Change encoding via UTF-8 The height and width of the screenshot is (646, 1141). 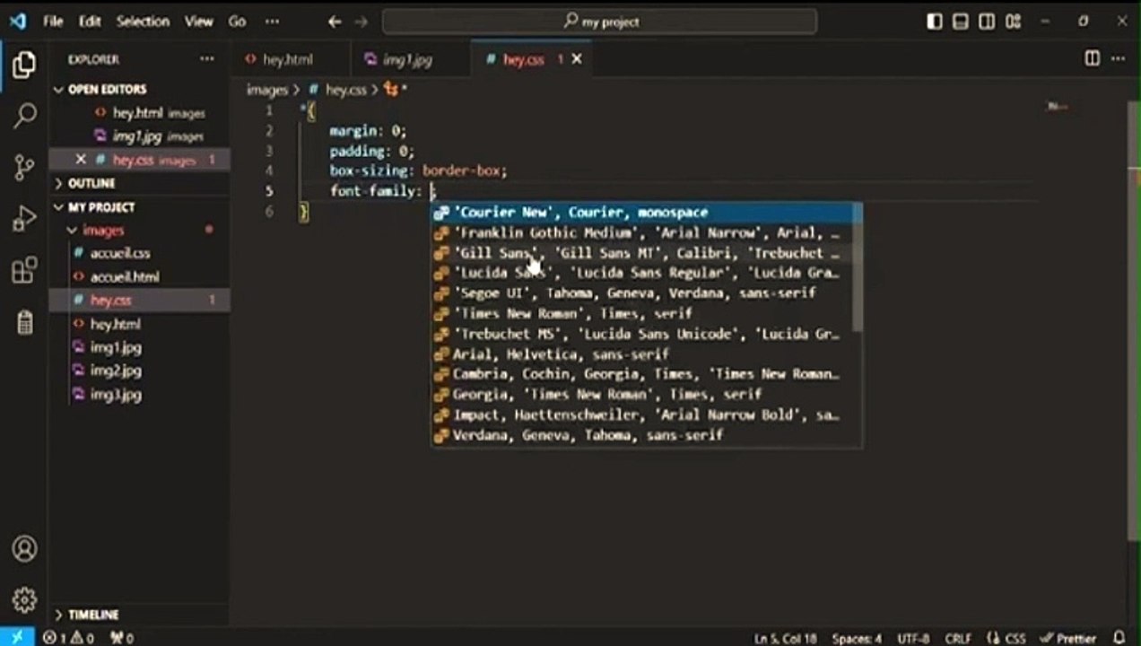(x=913, y=638)
